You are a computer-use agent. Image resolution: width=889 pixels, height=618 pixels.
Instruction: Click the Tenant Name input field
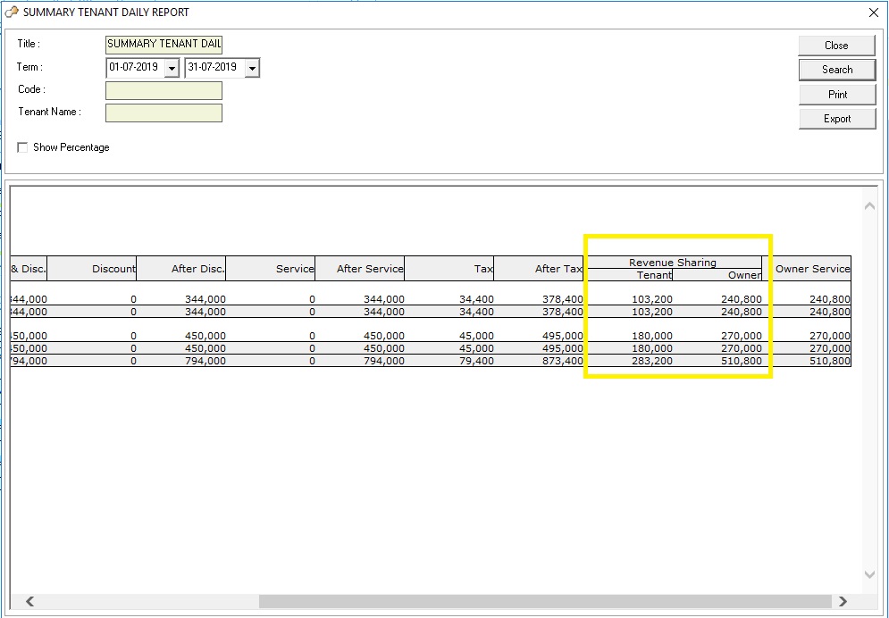click(164, 113)
